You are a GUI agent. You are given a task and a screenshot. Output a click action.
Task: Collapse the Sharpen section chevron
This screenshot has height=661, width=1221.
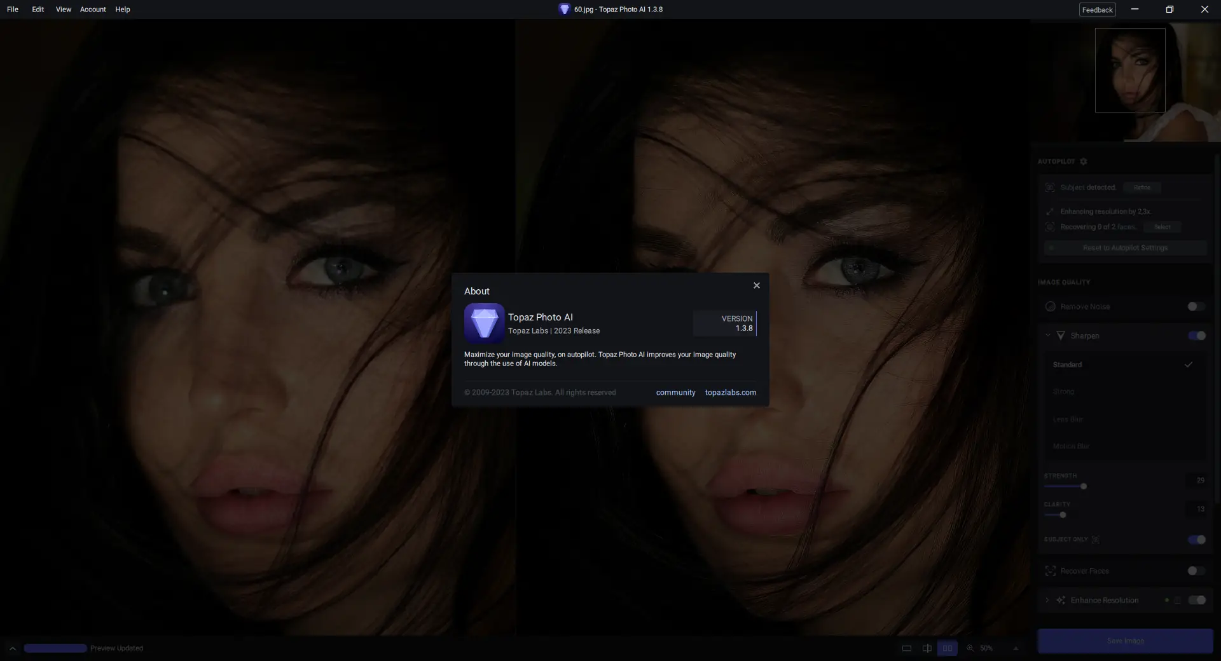click(x=1048, y=336)
